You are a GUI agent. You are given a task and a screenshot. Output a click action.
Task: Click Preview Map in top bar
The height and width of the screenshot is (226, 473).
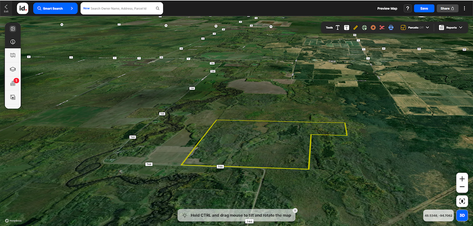(387, 8)
